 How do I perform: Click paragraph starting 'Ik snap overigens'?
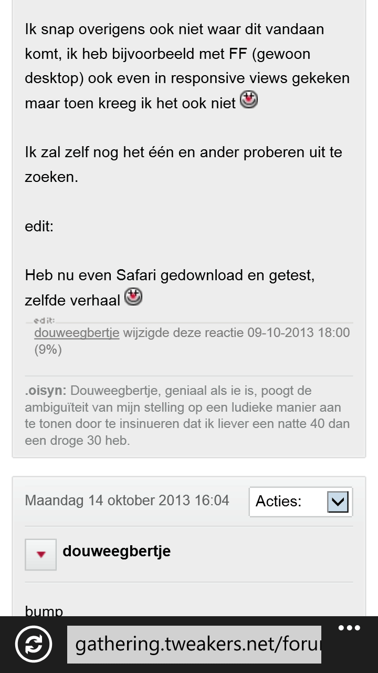[187, 66]
